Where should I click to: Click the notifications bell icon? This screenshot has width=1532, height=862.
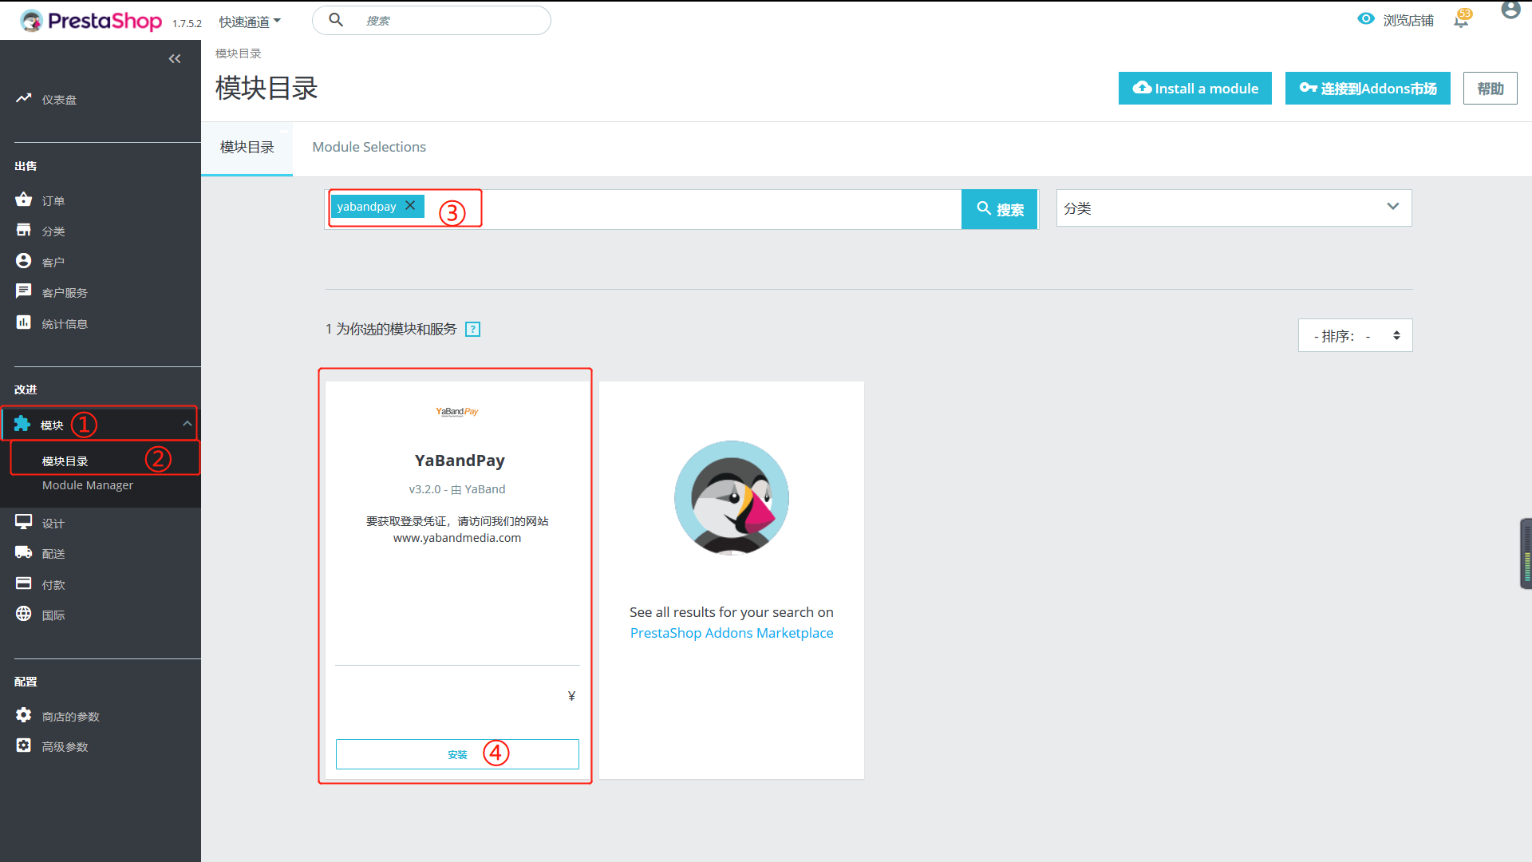point(1460,21)
